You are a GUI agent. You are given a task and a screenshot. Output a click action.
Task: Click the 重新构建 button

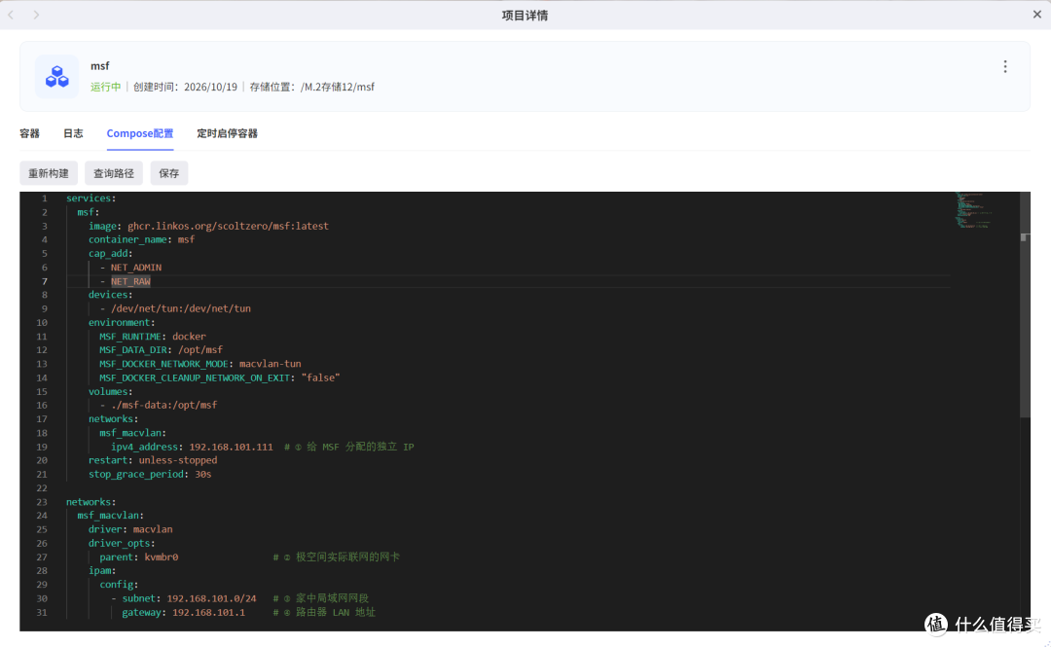click(x=49, y=173)
